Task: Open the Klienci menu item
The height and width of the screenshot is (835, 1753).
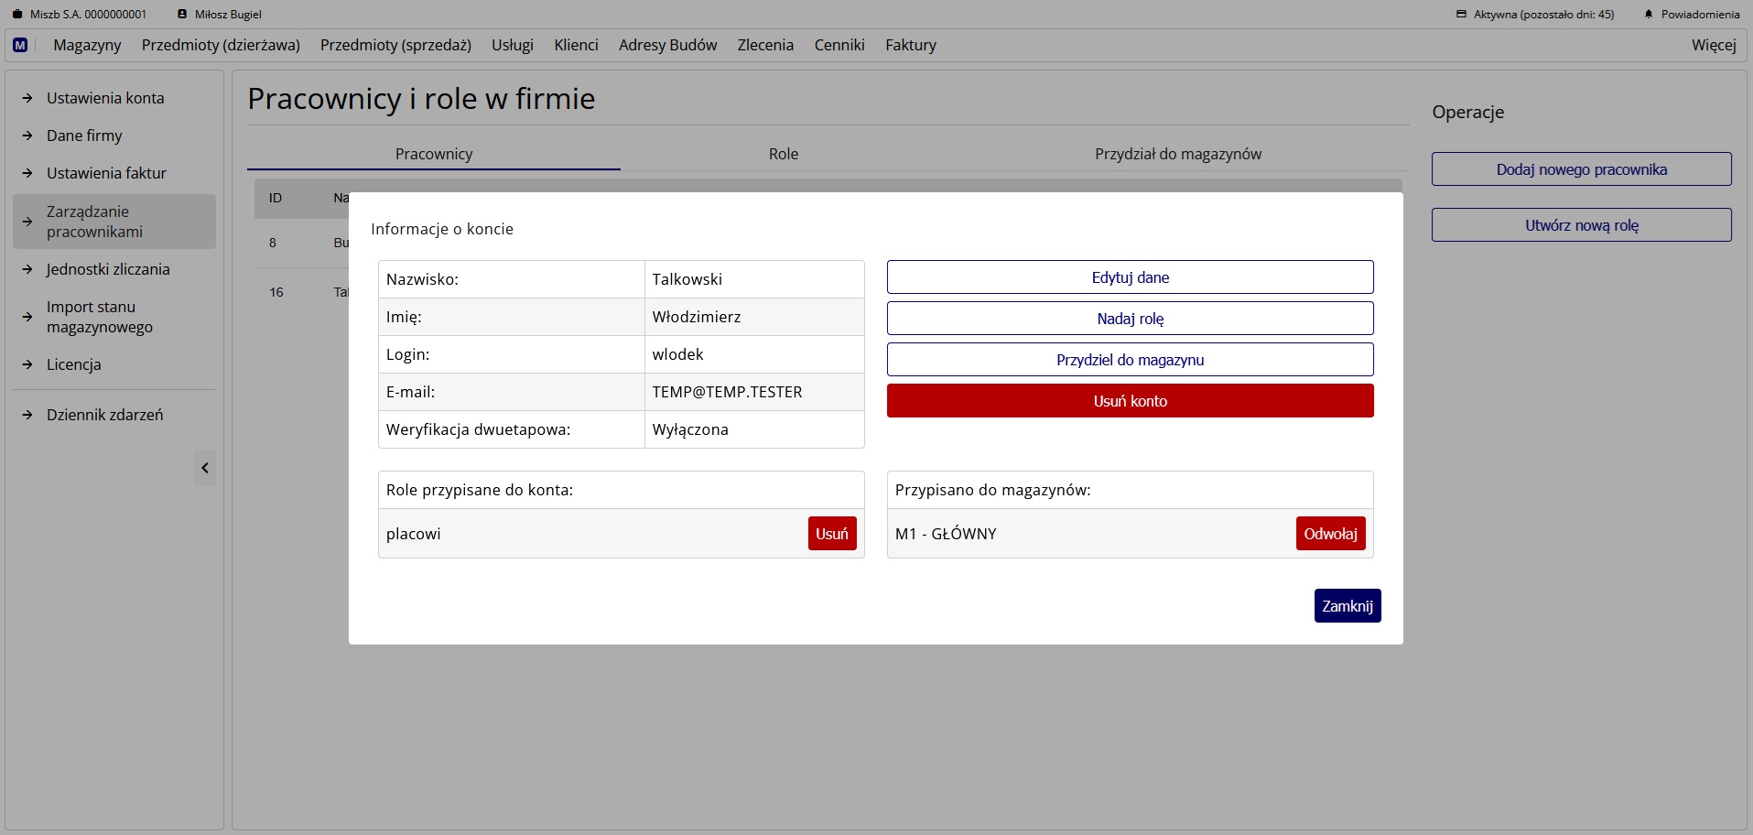Action: click(x=575, y=45)
